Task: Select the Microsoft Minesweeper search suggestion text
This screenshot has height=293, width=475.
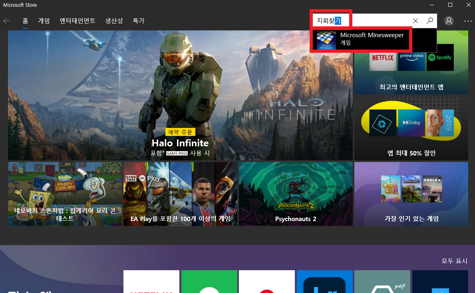Action: [372, 35]
